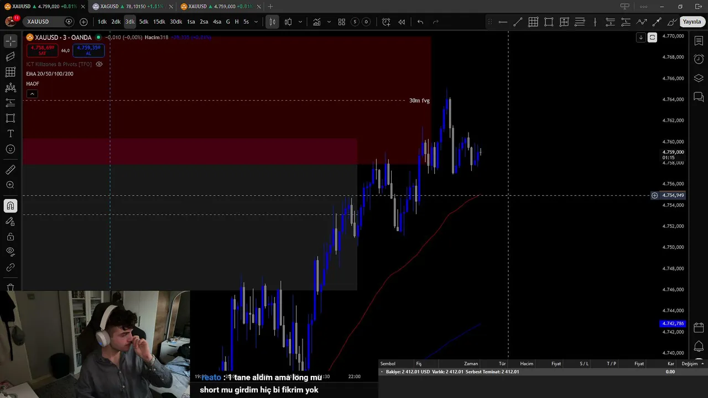
Task: Select the ruler measure tool
Action: click(11, 170)
